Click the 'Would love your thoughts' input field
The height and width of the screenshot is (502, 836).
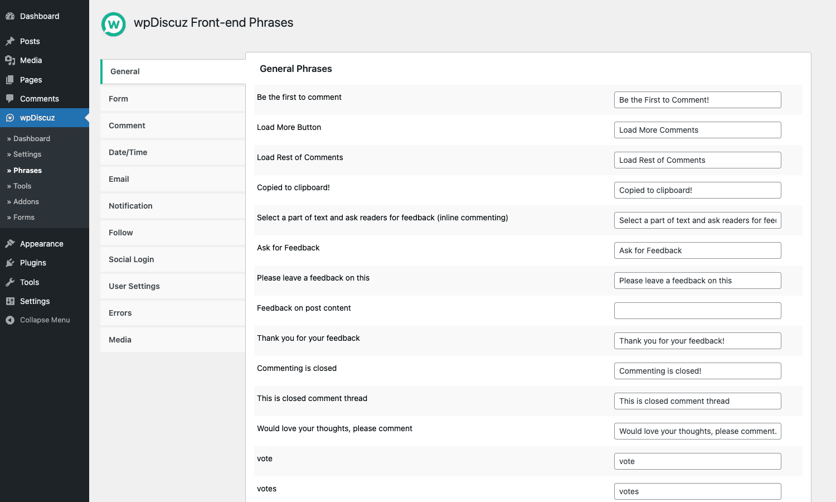point(698,431)
